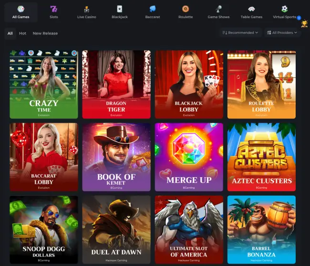The height and width of the screenshot is (266, 310).
Task: Click the providers icon beside All Providers
Action: pos(269,32)
